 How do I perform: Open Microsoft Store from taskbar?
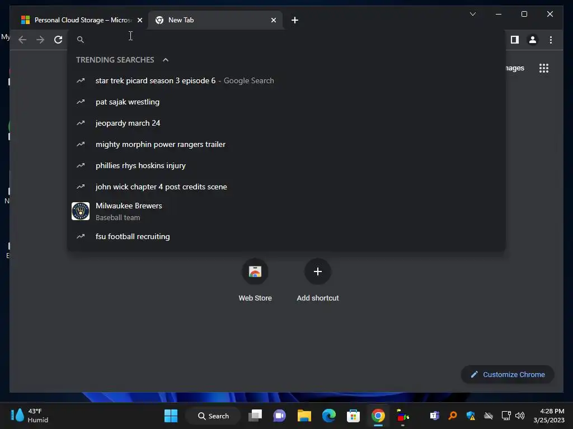click(354, 416)
